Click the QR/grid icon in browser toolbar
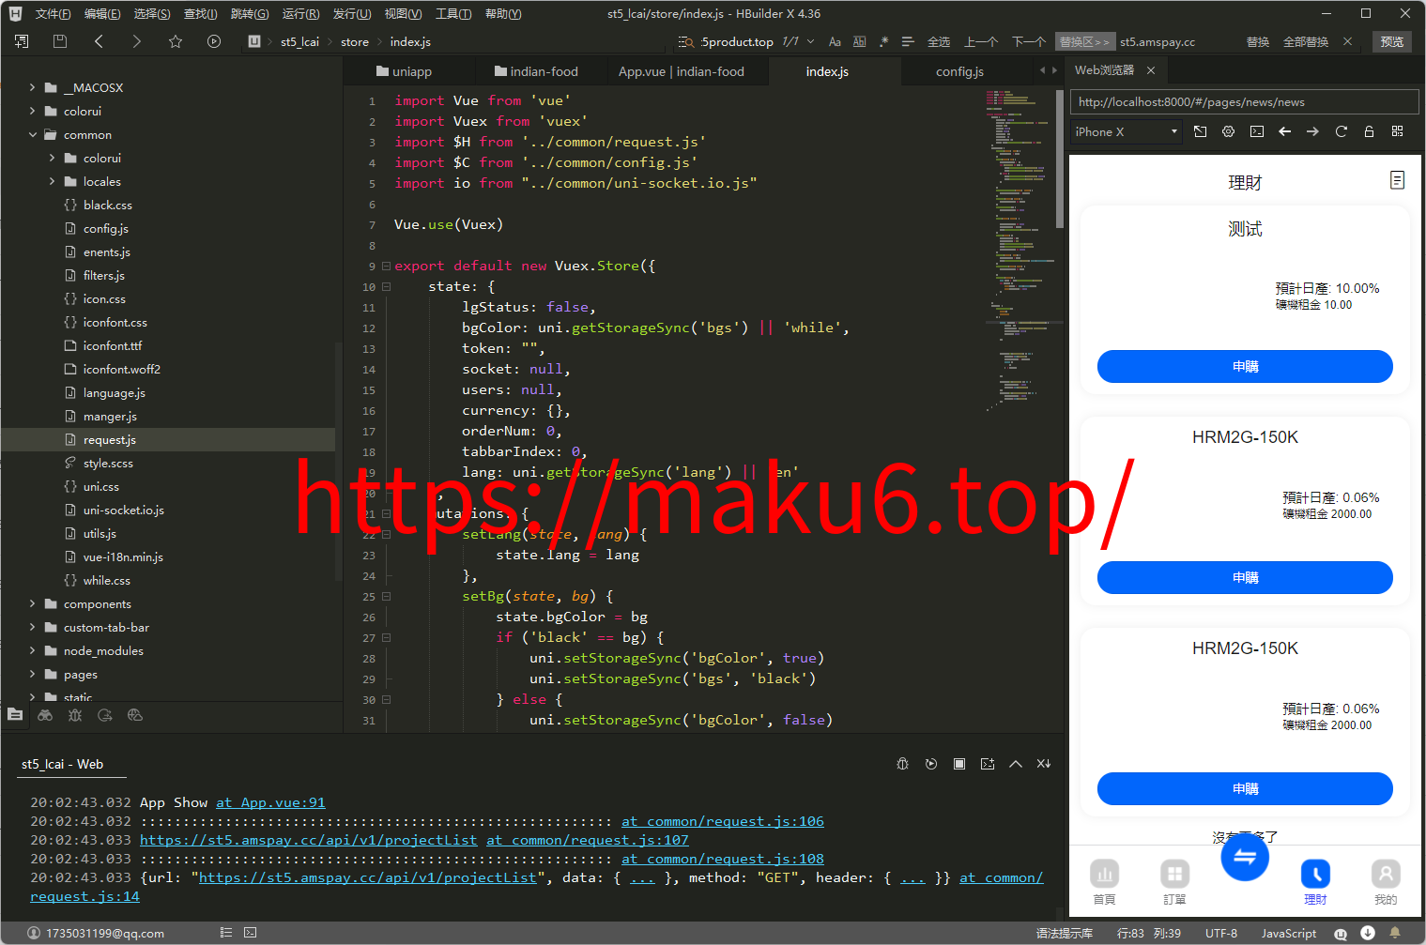The image size is (1426, 945). 1398,131
